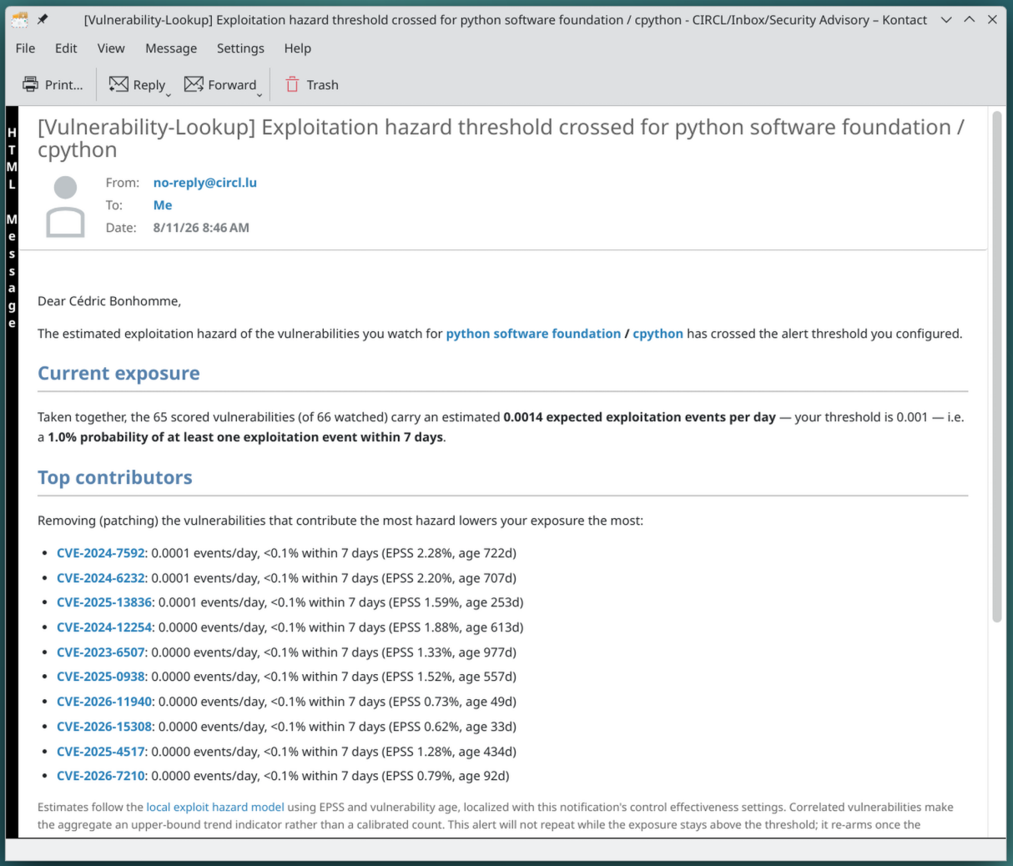
Task: Open the Edit menu
Action: click(x=66, y=48)
